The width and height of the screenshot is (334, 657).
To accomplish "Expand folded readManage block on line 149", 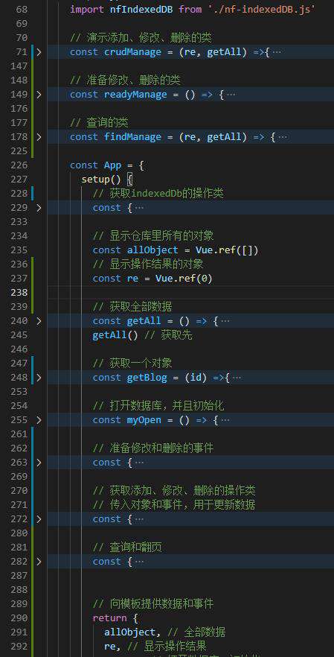I will [39, 95].
